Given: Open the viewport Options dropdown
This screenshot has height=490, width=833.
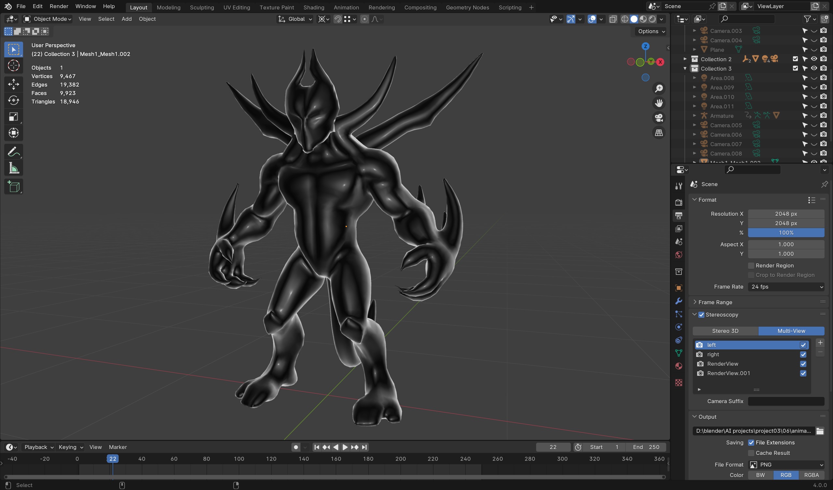Looking at the screenshot, I should (x=650, y=31).
